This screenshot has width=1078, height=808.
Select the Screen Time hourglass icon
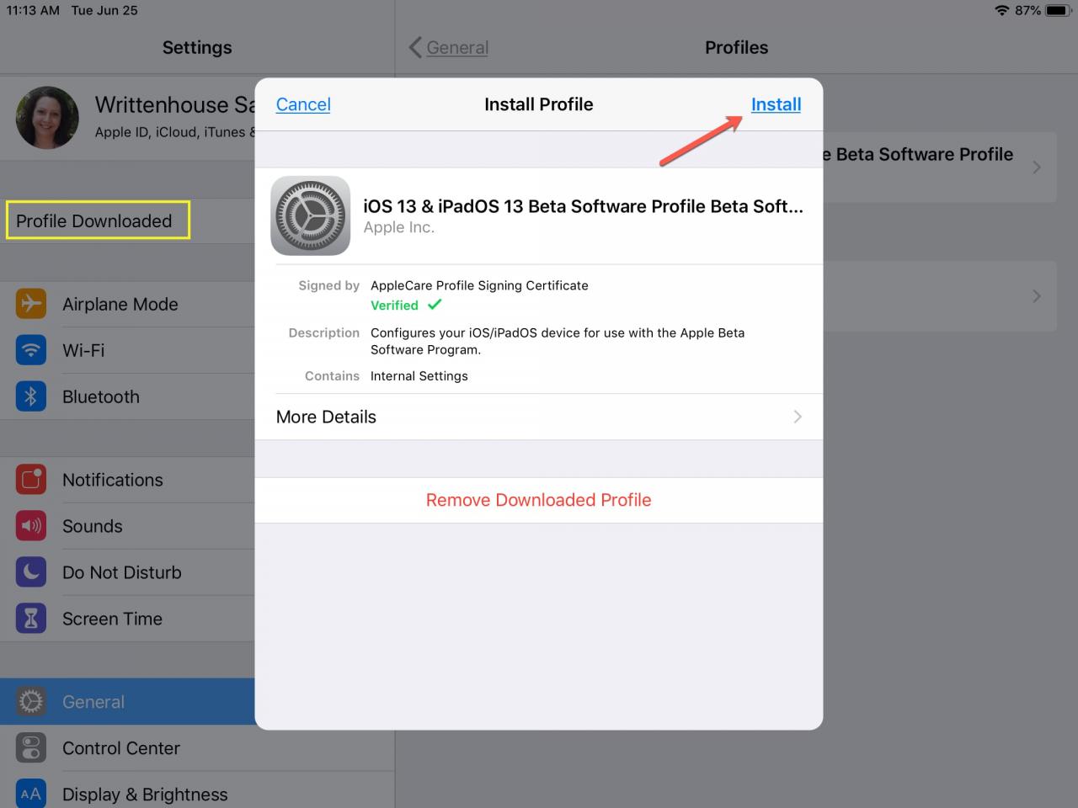pyautogui.click(x=31, y=619)
